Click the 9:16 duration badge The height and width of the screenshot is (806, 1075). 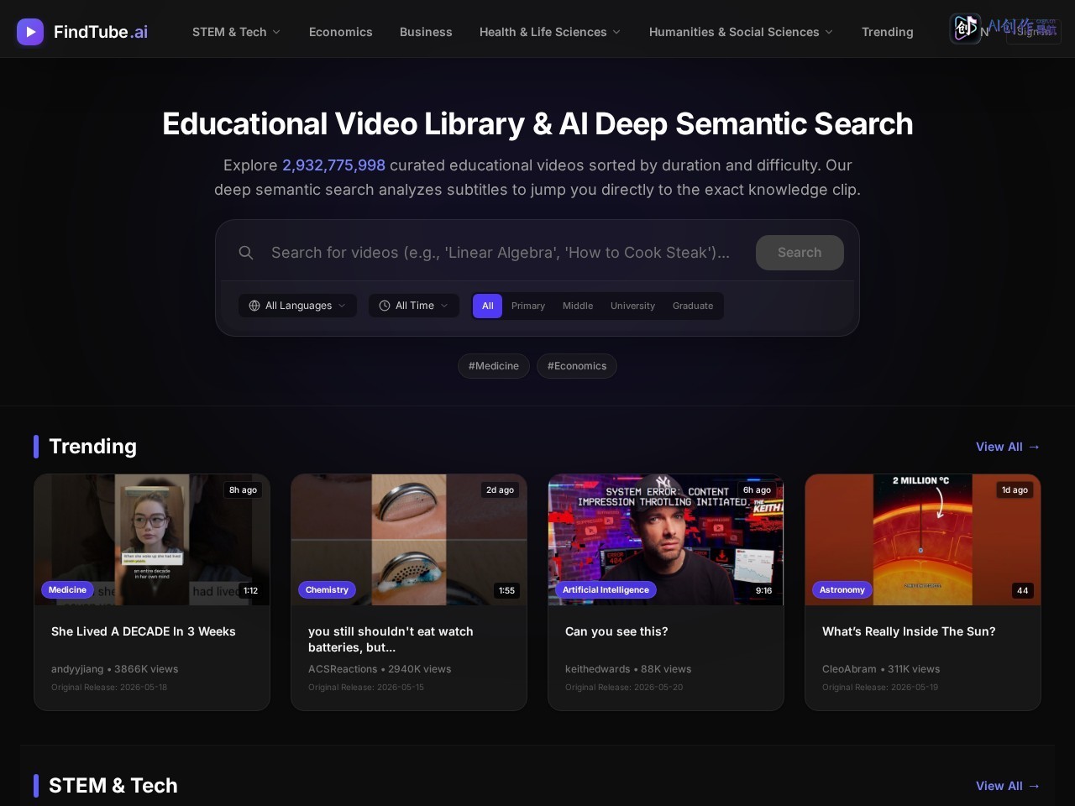point(764,590)
